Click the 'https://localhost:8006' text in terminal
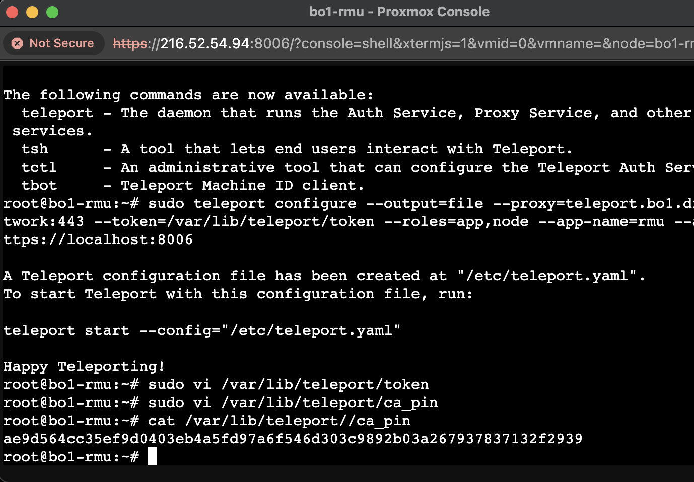This screenshot has width=694, height=482. coord(98,239)
